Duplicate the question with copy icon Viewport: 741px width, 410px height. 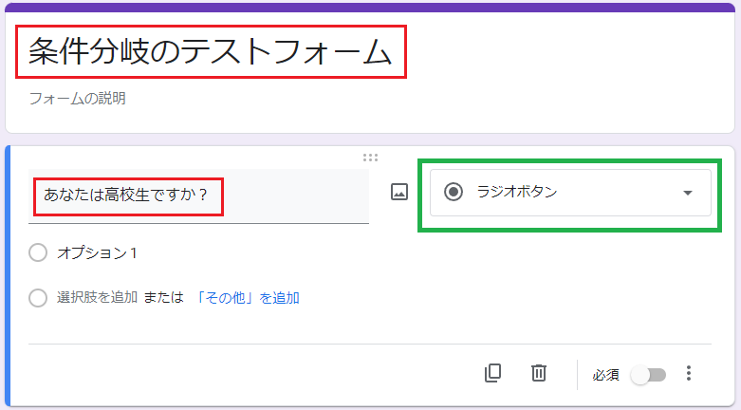[x=493, y=373]
